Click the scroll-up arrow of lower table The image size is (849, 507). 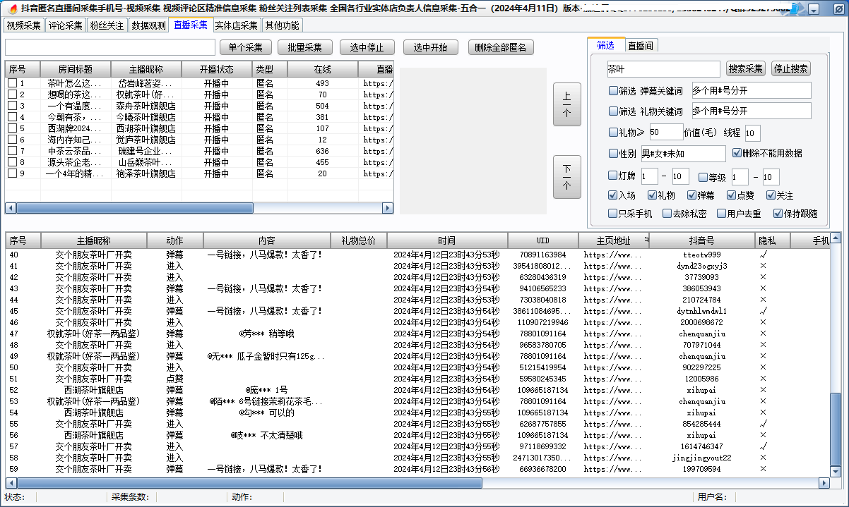pyautogui.click(x=836, y=238)
